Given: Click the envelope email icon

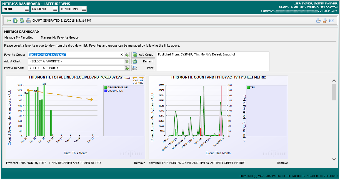Looking at the screenshot, I should (332, 21).
